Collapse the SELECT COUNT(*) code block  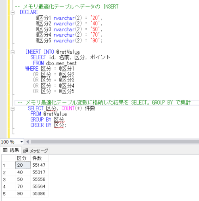[13, 109]
